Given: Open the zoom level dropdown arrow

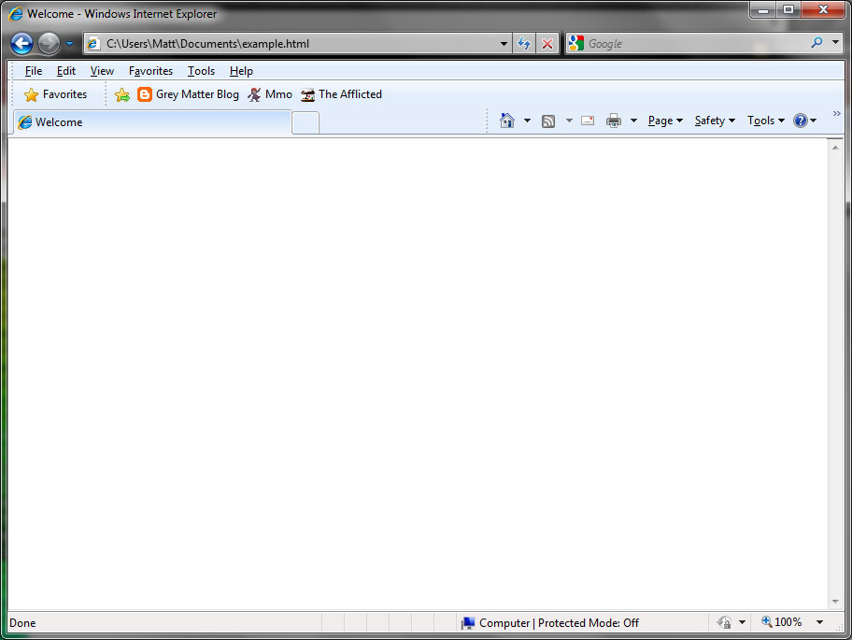Looking at the screenshot, I should 819,622.
